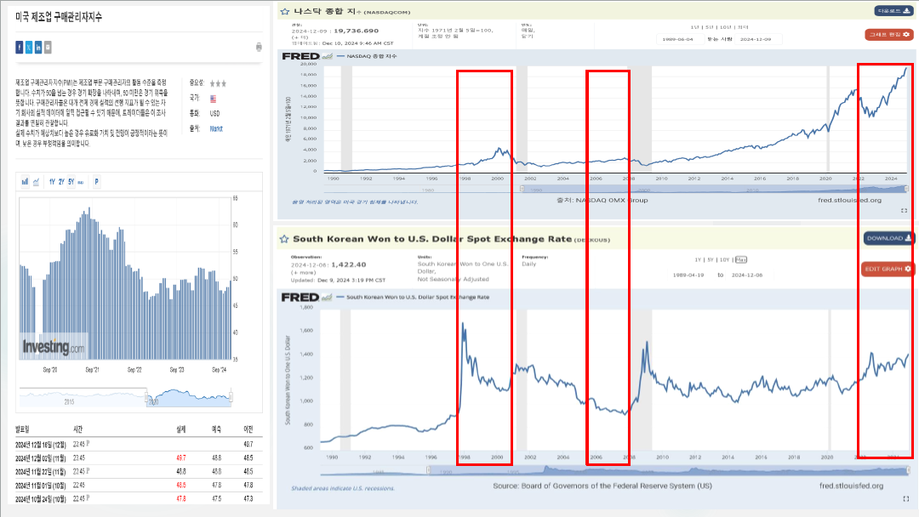
Task: Click the 2024년 11월 01일 (10월) release row
Action: click(x=139, y=486)
